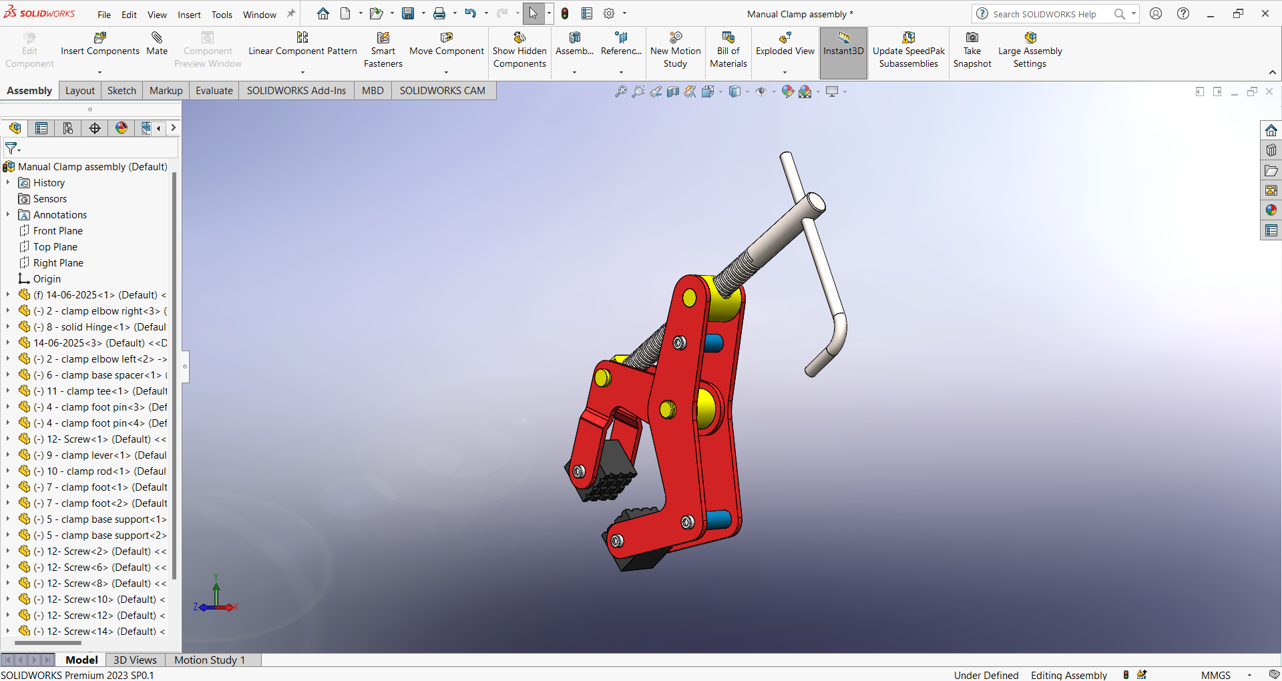Open the Save dropdown arrow
Viewport: 1282px width, 681px height.
click(423, 13)
